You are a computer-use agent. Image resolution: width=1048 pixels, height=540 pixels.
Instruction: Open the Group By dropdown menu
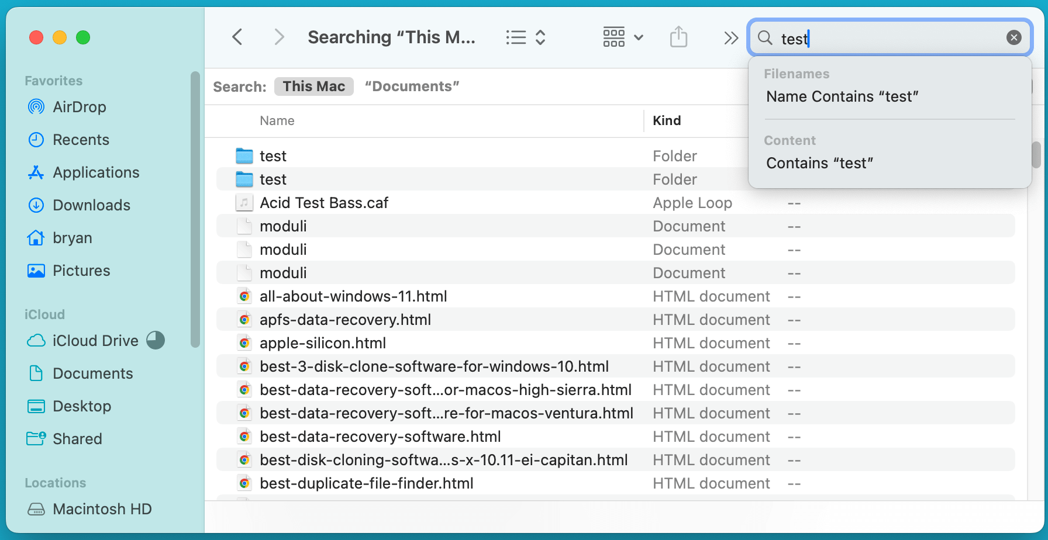623,37
